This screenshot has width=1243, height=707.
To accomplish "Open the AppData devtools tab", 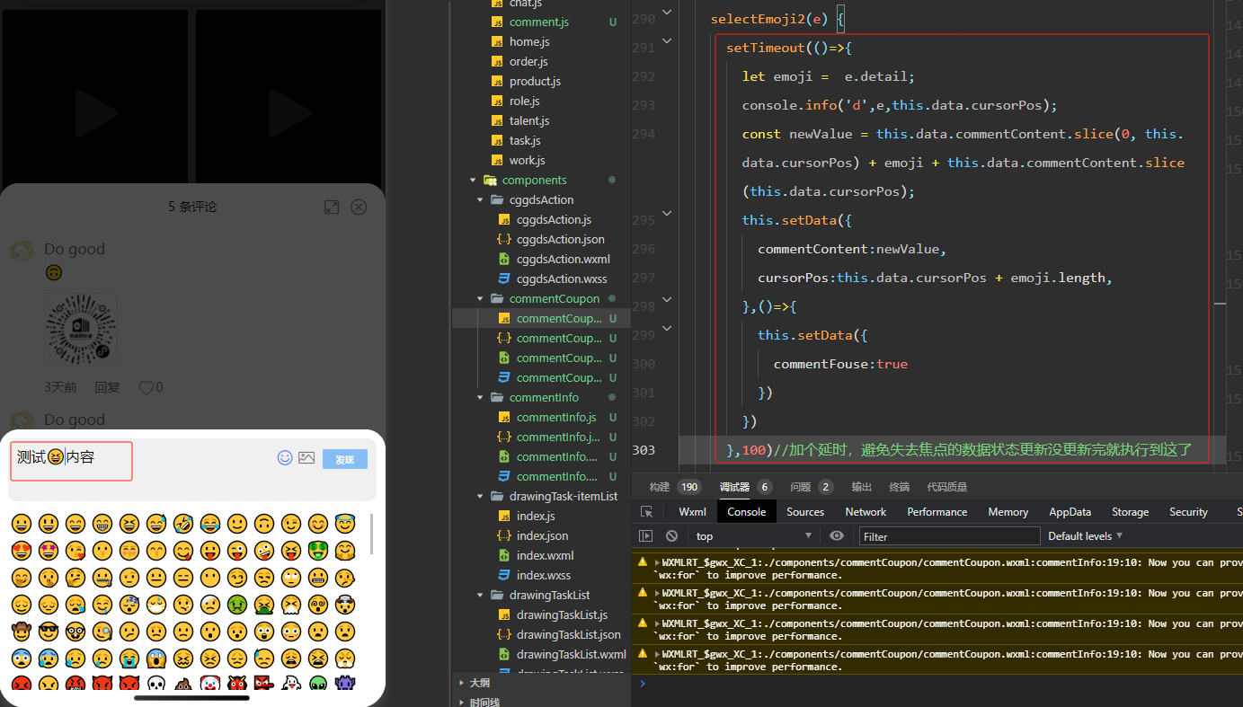I will tap(1070, 511).
